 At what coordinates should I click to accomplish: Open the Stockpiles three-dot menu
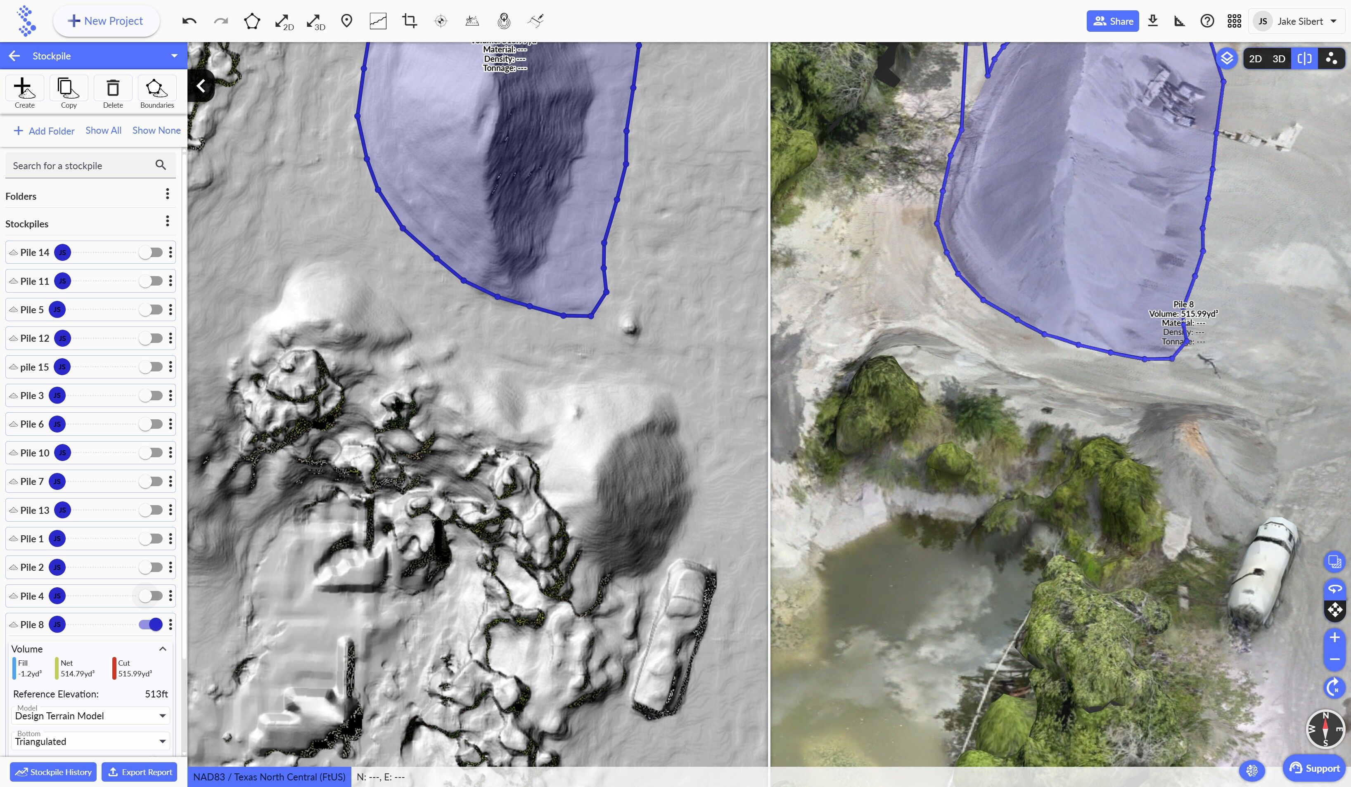coord(168,221)
